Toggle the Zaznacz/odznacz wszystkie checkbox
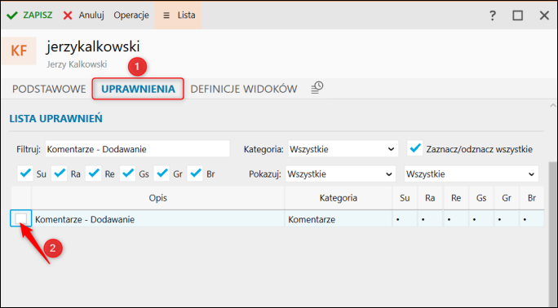Screen dimensions: 558x308 point(415,148)
